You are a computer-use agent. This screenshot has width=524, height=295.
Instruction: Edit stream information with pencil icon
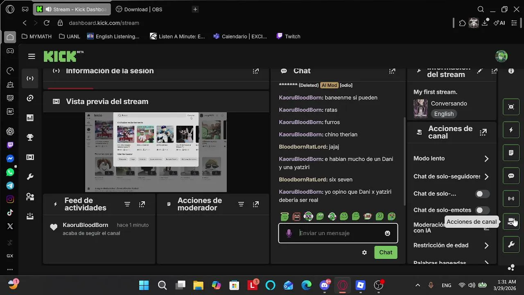click(480, 71)
